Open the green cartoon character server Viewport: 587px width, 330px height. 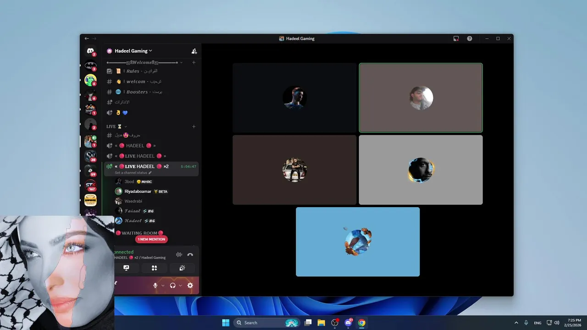[90, 80]
